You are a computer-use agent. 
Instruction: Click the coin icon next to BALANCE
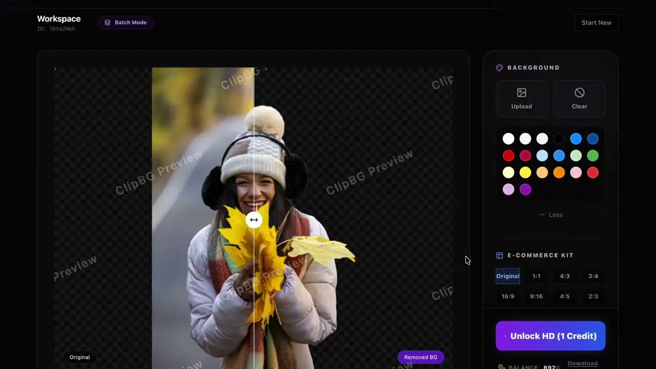click(501, 367)
